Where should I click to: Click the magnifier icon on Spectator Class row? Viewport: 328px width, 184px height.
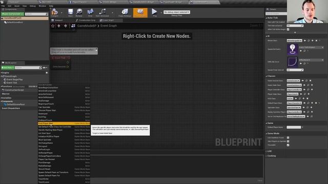pyautogui.click(x=307, y=107)
